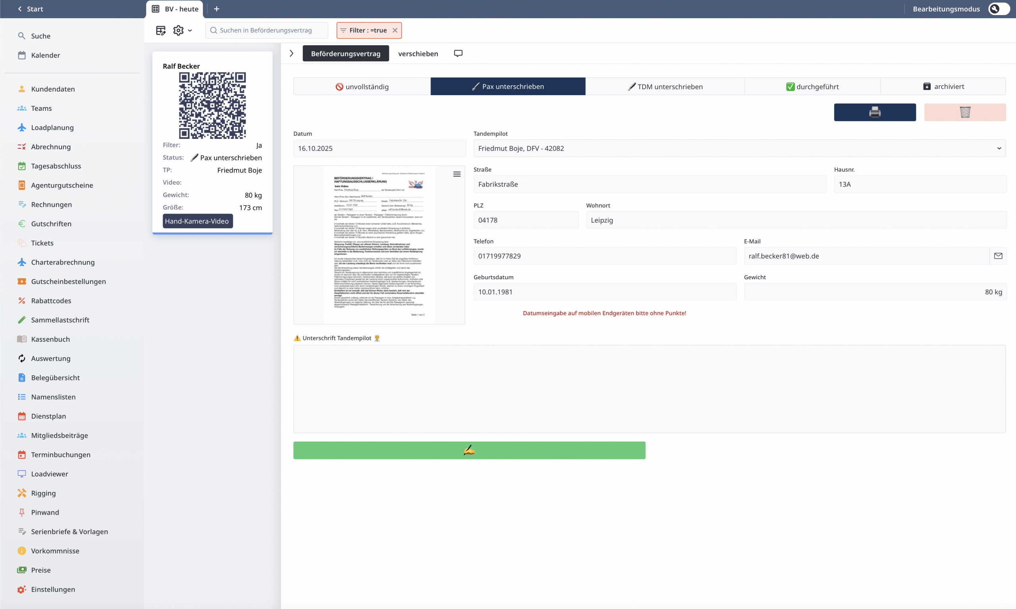Screen dimensions: 1016x609
Task: Switch to the verschieben tab
Action: click(418, 53)
